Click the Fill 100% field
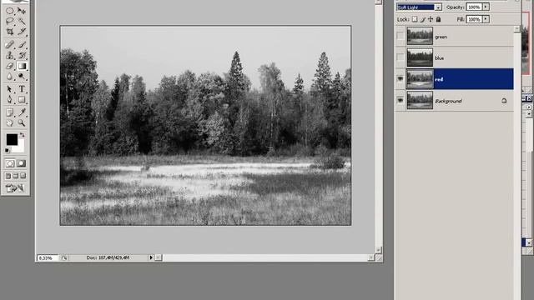The height and width of the screenshot is (300, 534). pyautogui.click(x=474, y=19)
